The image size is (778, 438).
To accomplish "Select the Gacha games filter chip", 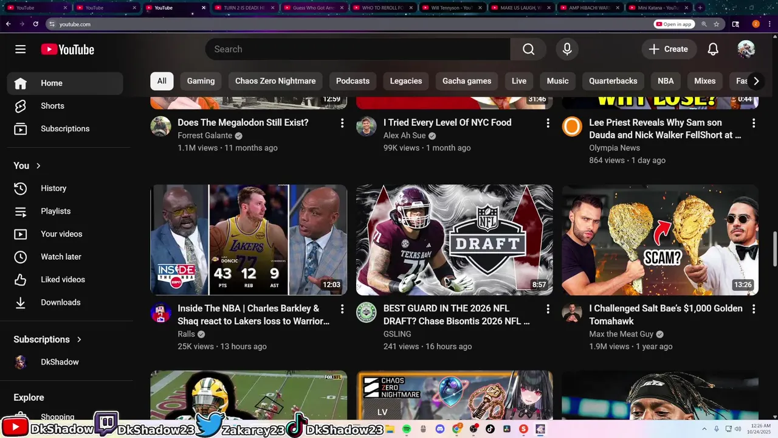I will point(467,81).
